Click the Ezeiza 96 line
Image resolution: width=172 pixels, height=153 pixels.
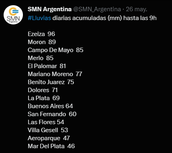pyautogui.click(x=41, y=34)
